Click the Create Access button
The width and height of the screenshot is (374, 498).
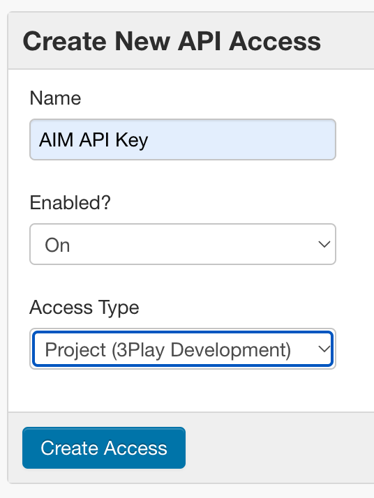104,448
